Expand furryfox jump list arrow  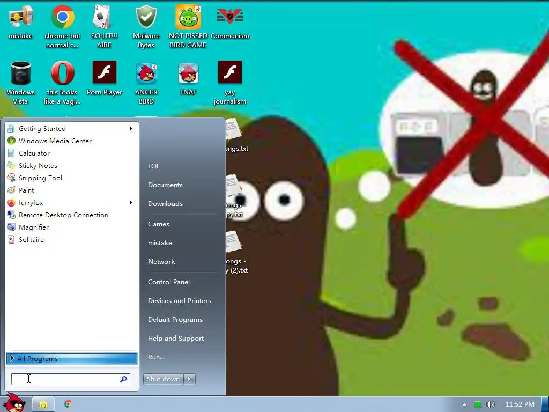point(131,202)
